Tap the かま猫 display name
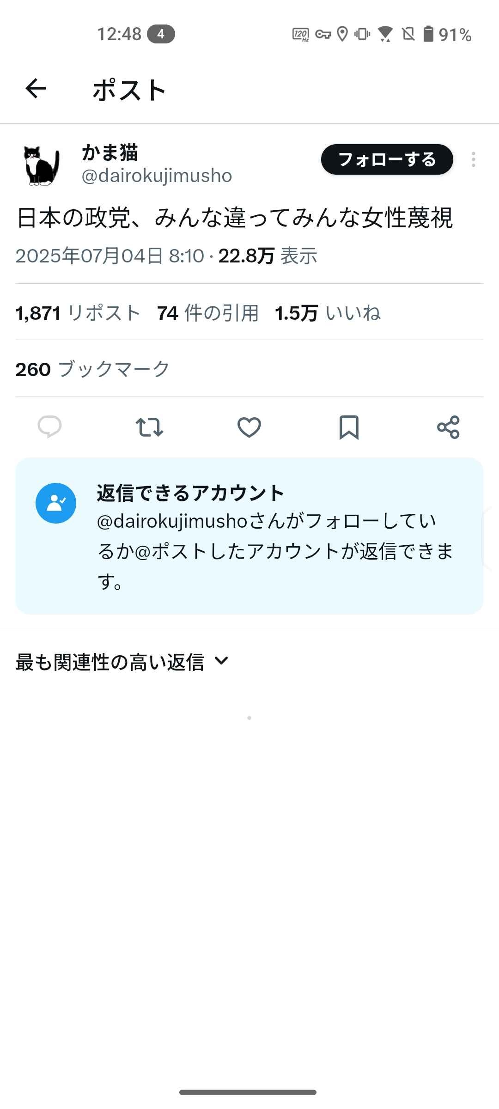The height and width of the screenshot is (1109, 499). (110, 152)
